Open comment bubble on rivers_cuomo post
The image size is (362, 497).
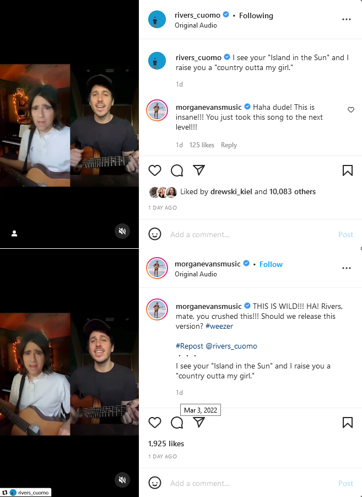177,170
